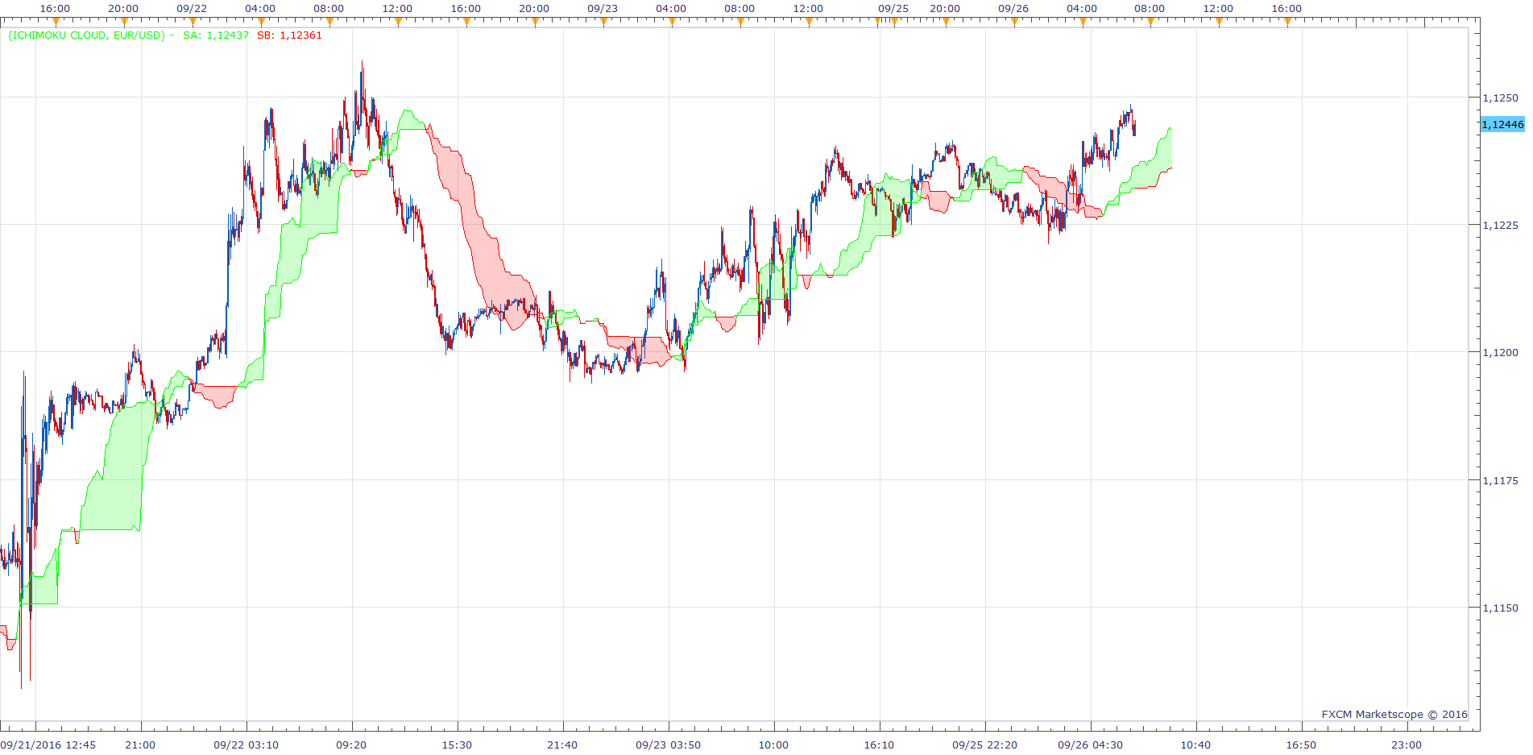Image resolution: width=1533 pixels, height=755 pixels.
Task: Click the 23:00 bottom time label
Action: click(x=1407, y=745)
